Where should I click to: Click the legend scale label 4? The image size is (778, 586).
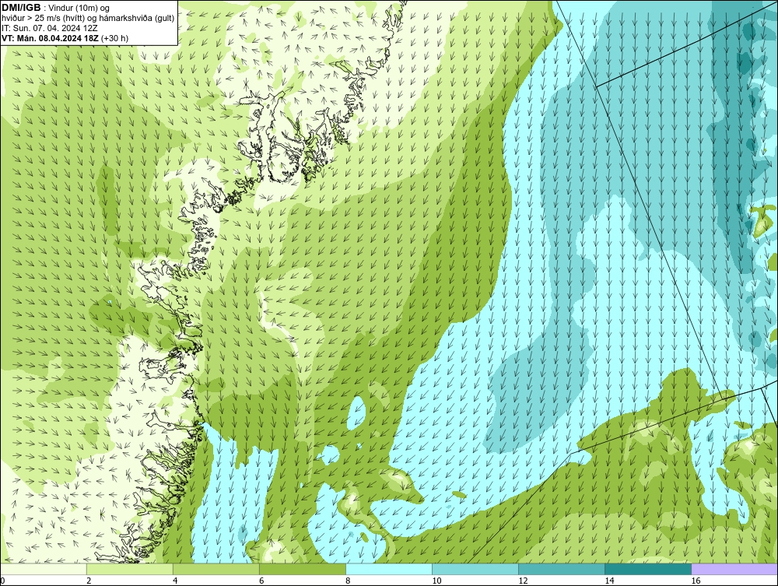(175, 581)
